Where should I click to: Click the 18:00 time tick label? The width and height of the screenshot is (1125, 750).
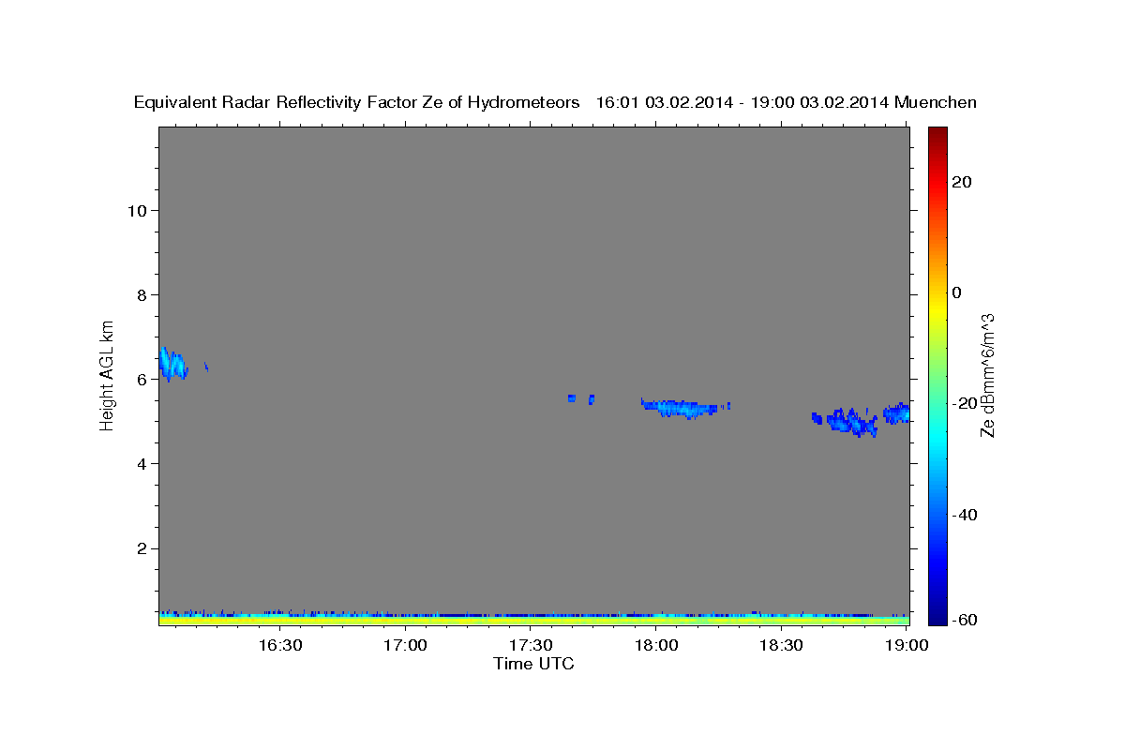point(656,645)
